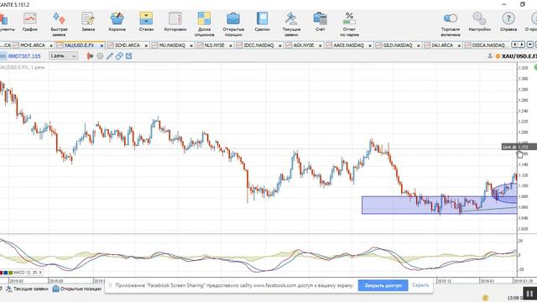Close the MU.NASDAQ tab
This screenshot has width=537, height=302.
[x=191, y=45]
